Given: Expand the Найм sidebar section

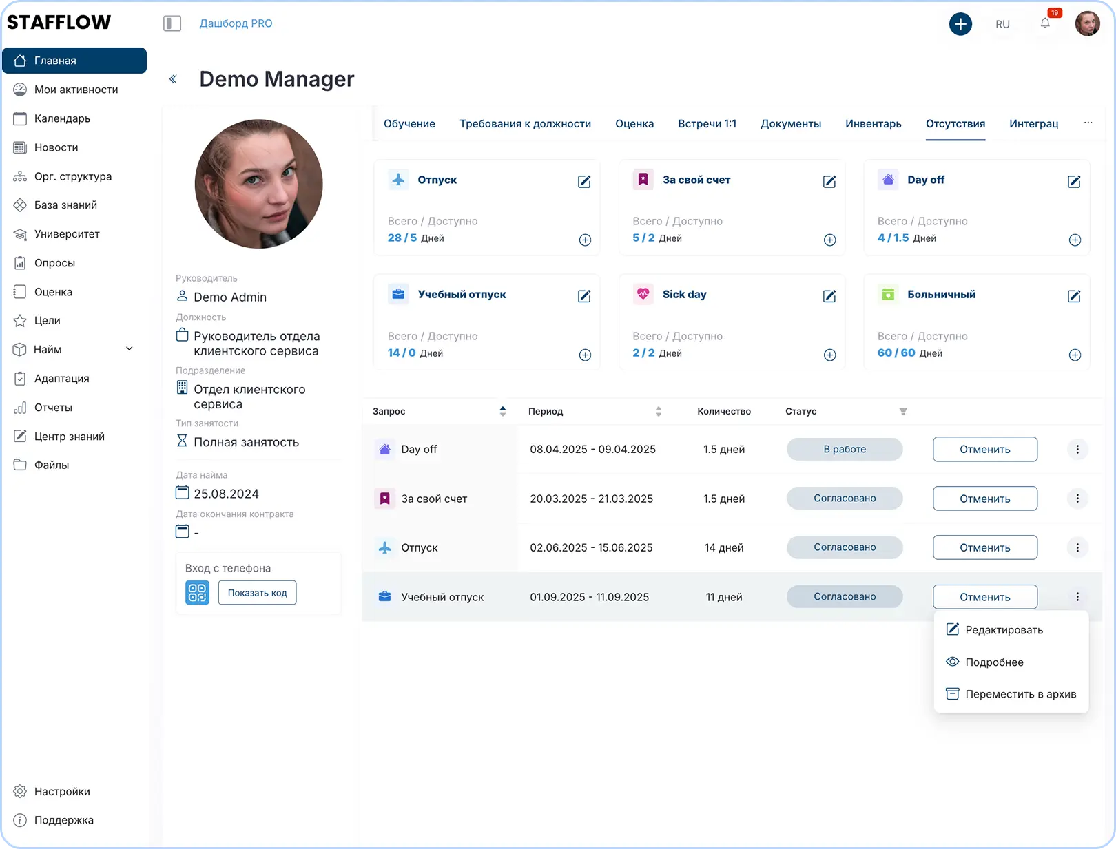Looking at the screenshot, I should point(129,349).
